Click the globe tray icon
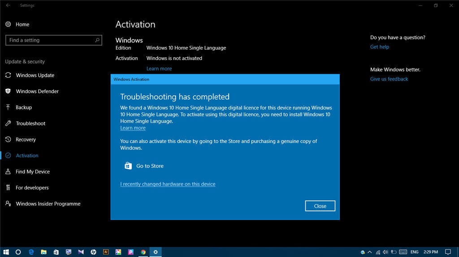This screenshot has height=257, width=459. click(363, 252)
